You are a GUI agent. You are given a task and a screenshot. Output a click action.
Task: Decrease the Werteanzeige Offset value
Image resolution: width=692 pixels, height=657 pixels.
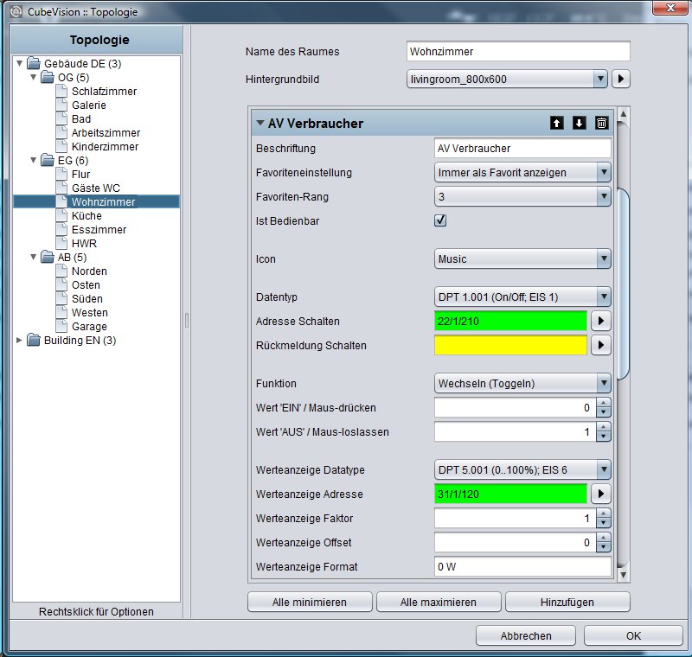point(603,547)
